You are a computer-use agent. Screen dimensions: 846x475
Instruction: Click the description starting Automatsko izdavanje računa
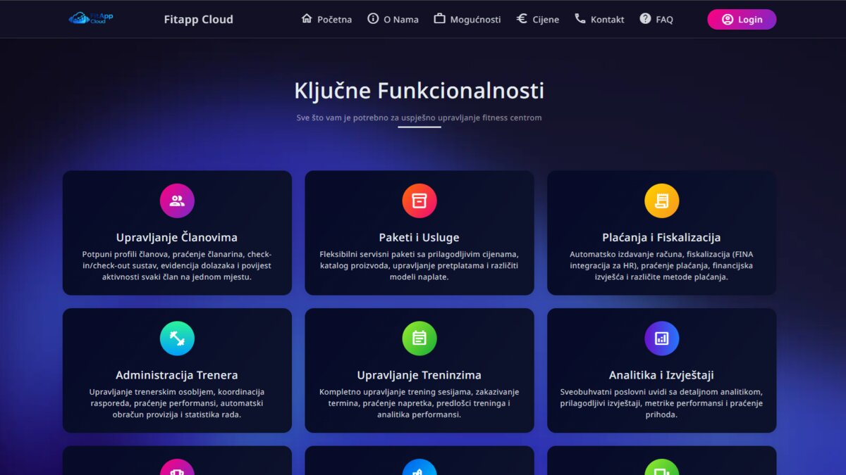661,265
